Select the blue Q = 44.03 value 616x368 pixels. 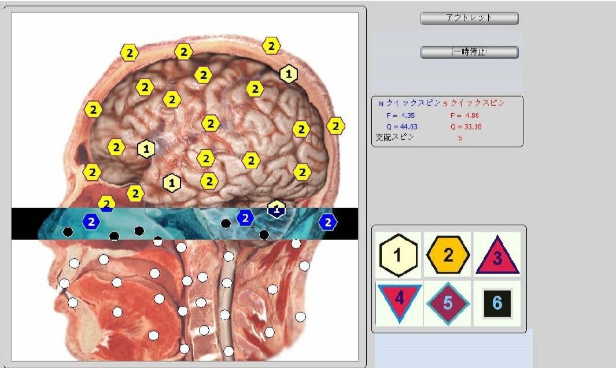pos(401,127)
